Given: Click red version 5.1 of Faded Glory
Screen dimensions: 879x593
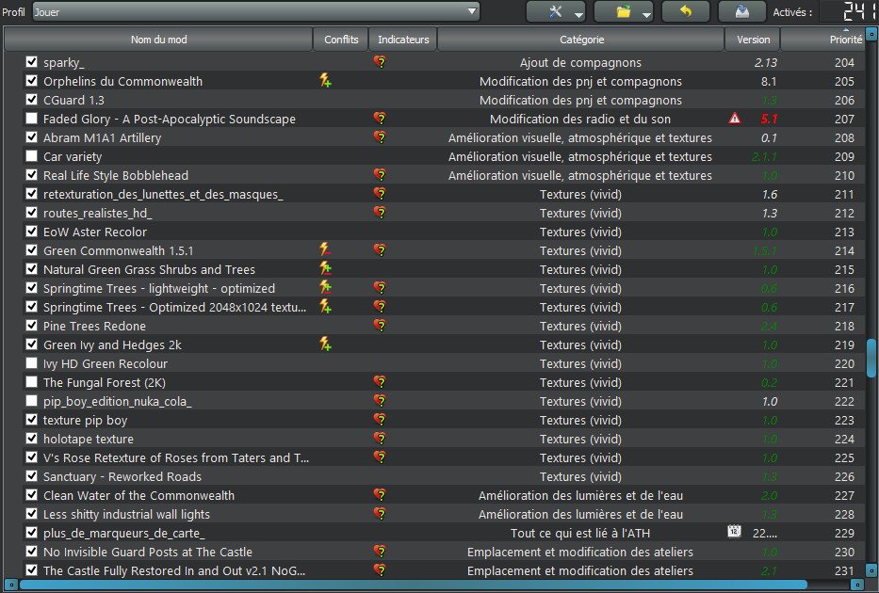Looking at the screenshot, I should click(769, 119).
